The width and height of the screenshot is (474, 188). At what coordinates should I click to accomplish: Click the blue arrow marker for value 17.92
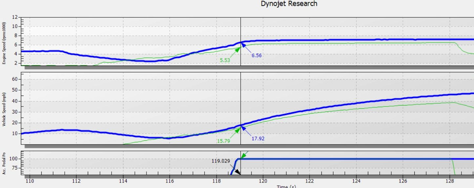click(244, 128)
